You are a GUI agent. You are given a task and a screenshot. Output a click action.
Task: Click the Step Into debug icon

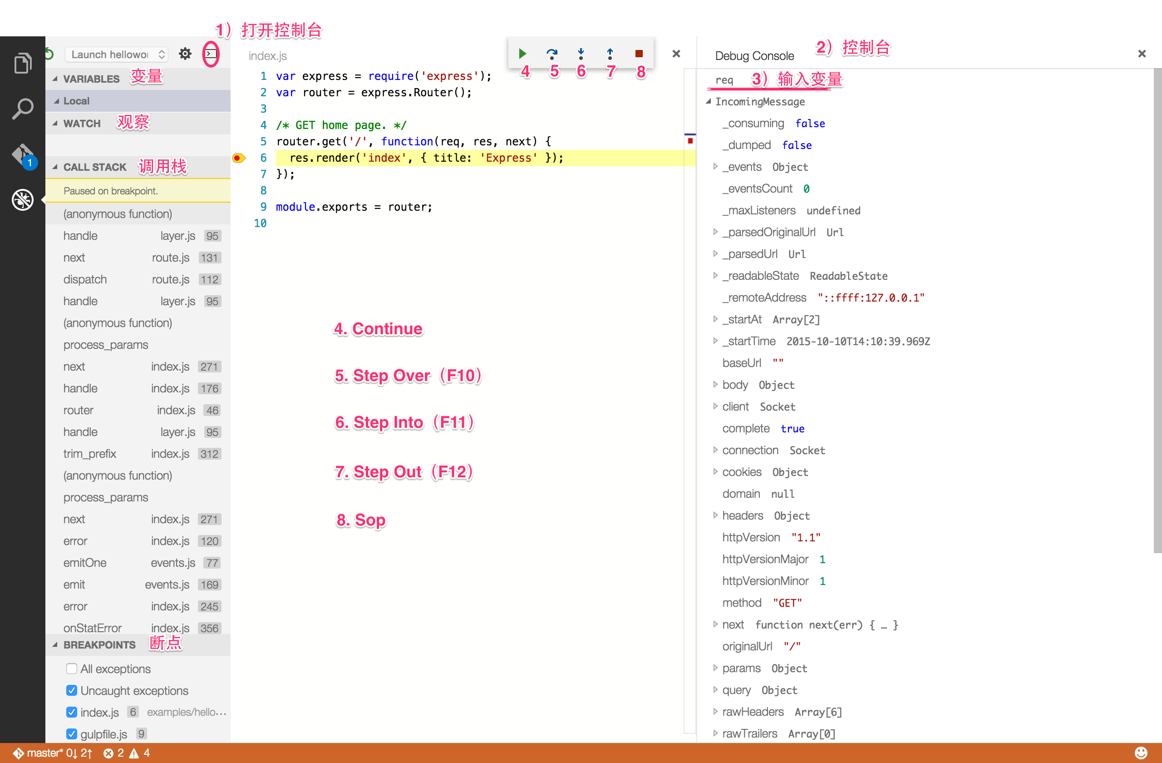pos(581,53)
